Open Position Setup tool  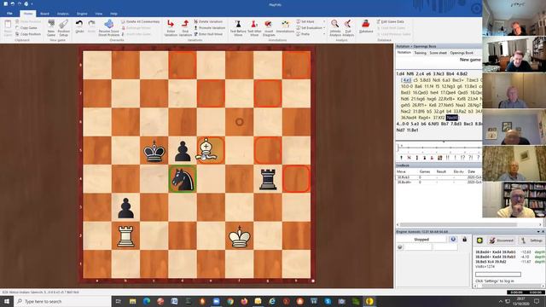(x=64, y=28)
